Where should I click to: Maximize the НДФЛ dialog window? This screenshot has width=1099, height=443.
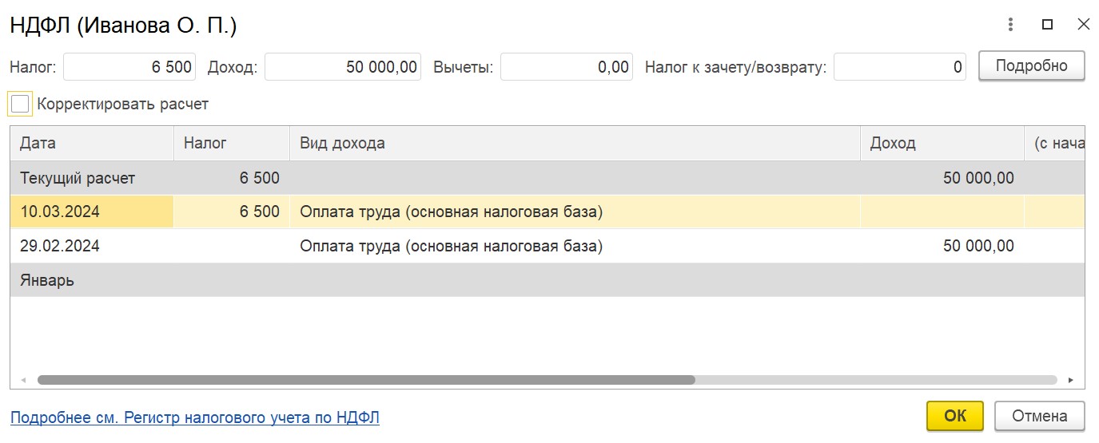coord(1047,24)
